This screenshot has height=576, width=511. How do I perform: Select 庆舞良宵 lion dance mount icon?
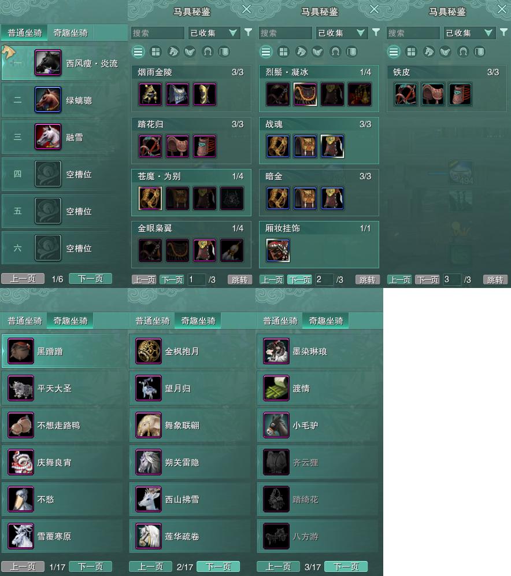pyautogui.click(x=21, y=462)
